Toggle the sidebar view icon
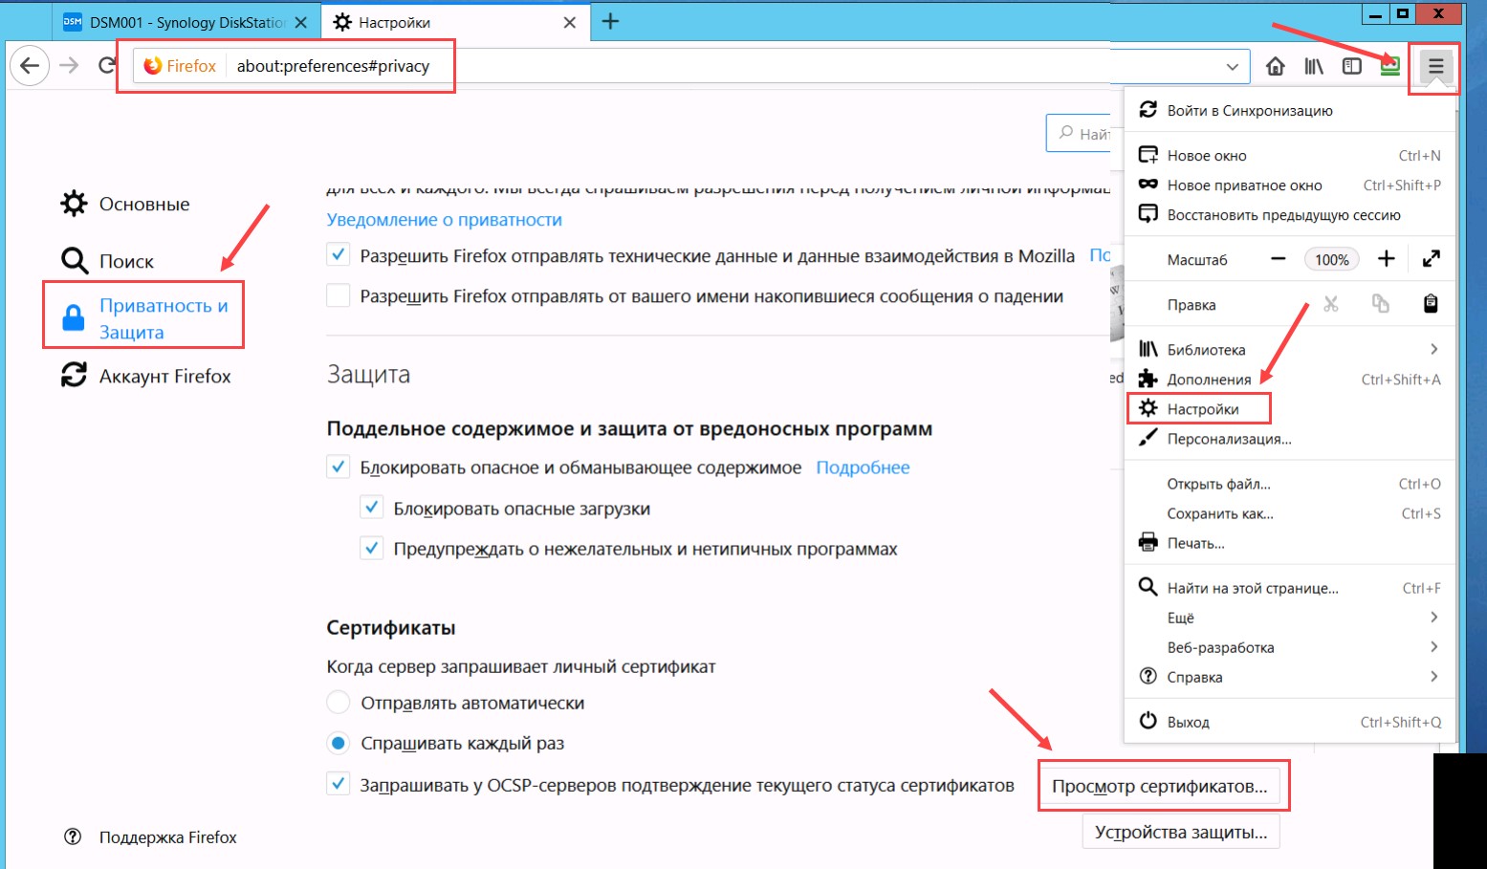Screen dimensions: 1487x869 point(1351,66)
